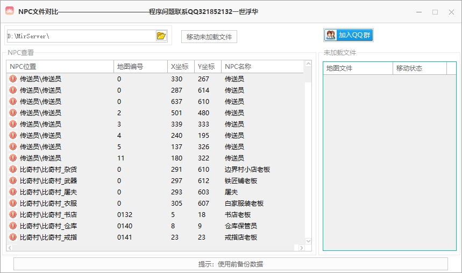The image size is (462, 273).
Task: Click the NPC list scroll down arrow
Action: 308,241
